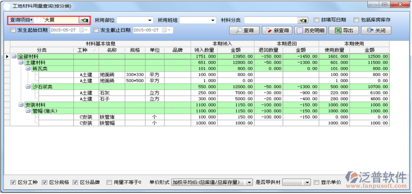Click the 查询项目 lookup hand icon
Screen dimensions: 412x194
[85, 20]
